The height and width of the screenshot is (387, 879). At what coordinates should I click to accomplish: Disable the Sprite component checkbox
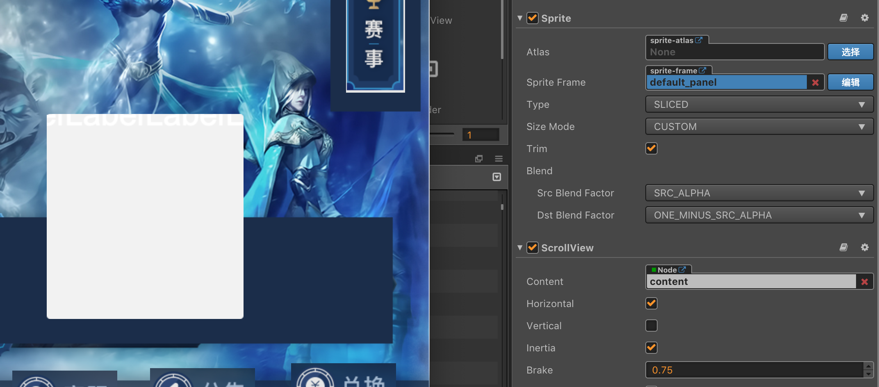pos(533,18)
